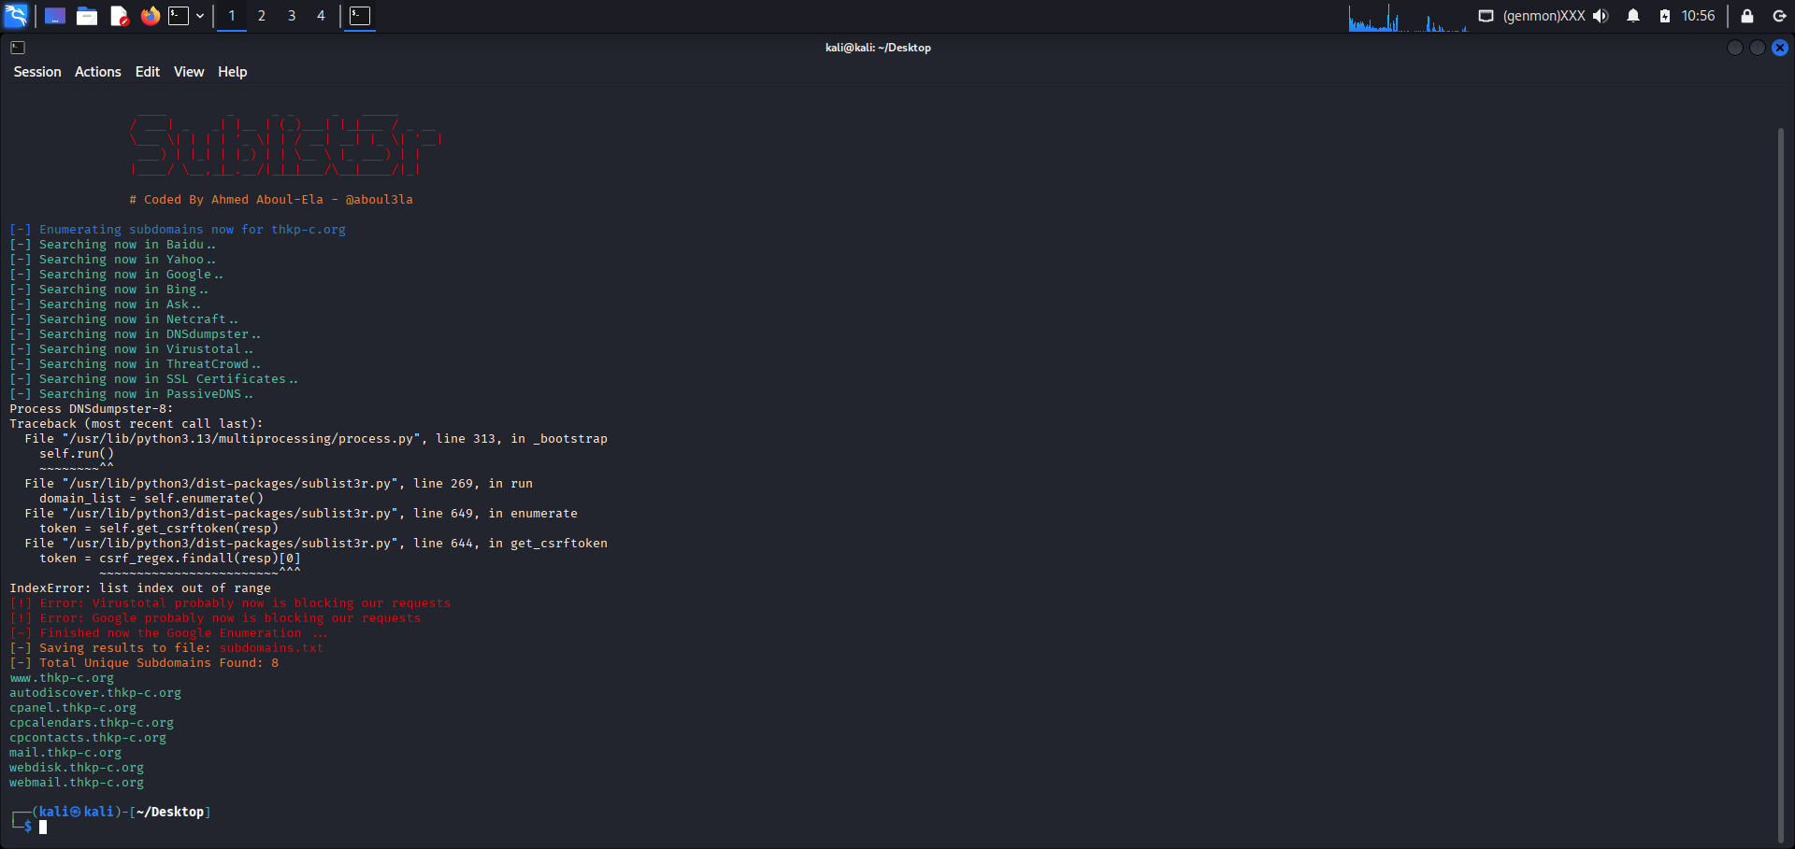Click webmail.thkp-c.org in output

[x=77, y=783]
